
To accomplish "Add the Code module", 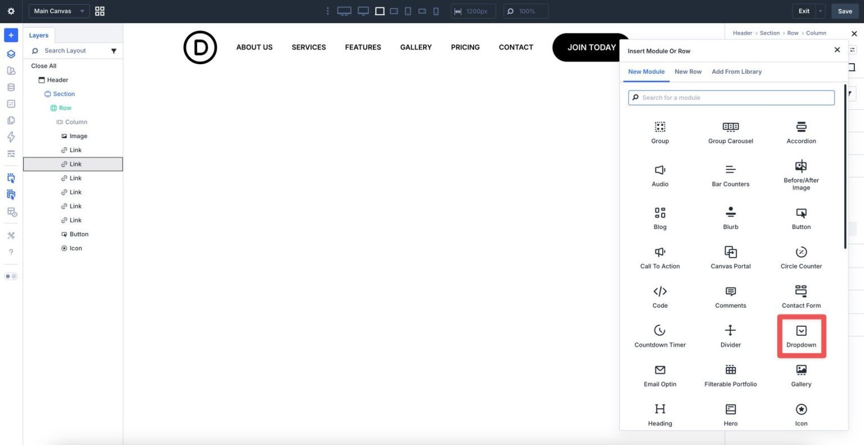I will 660,297.
